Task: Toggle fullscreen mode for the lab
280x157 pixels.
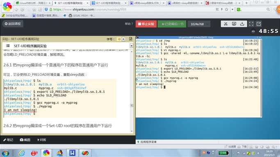Action: point(251,24)
